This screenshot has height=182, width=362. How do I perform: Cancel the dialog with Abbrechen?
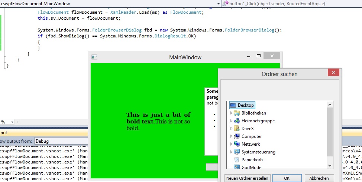(319, 178)
